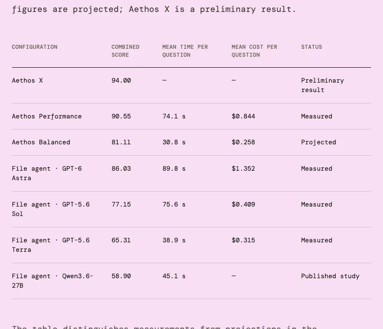The image size is (383, 329).
Task: Click the 89.8 s time value
Action: [x=174, y=169]
